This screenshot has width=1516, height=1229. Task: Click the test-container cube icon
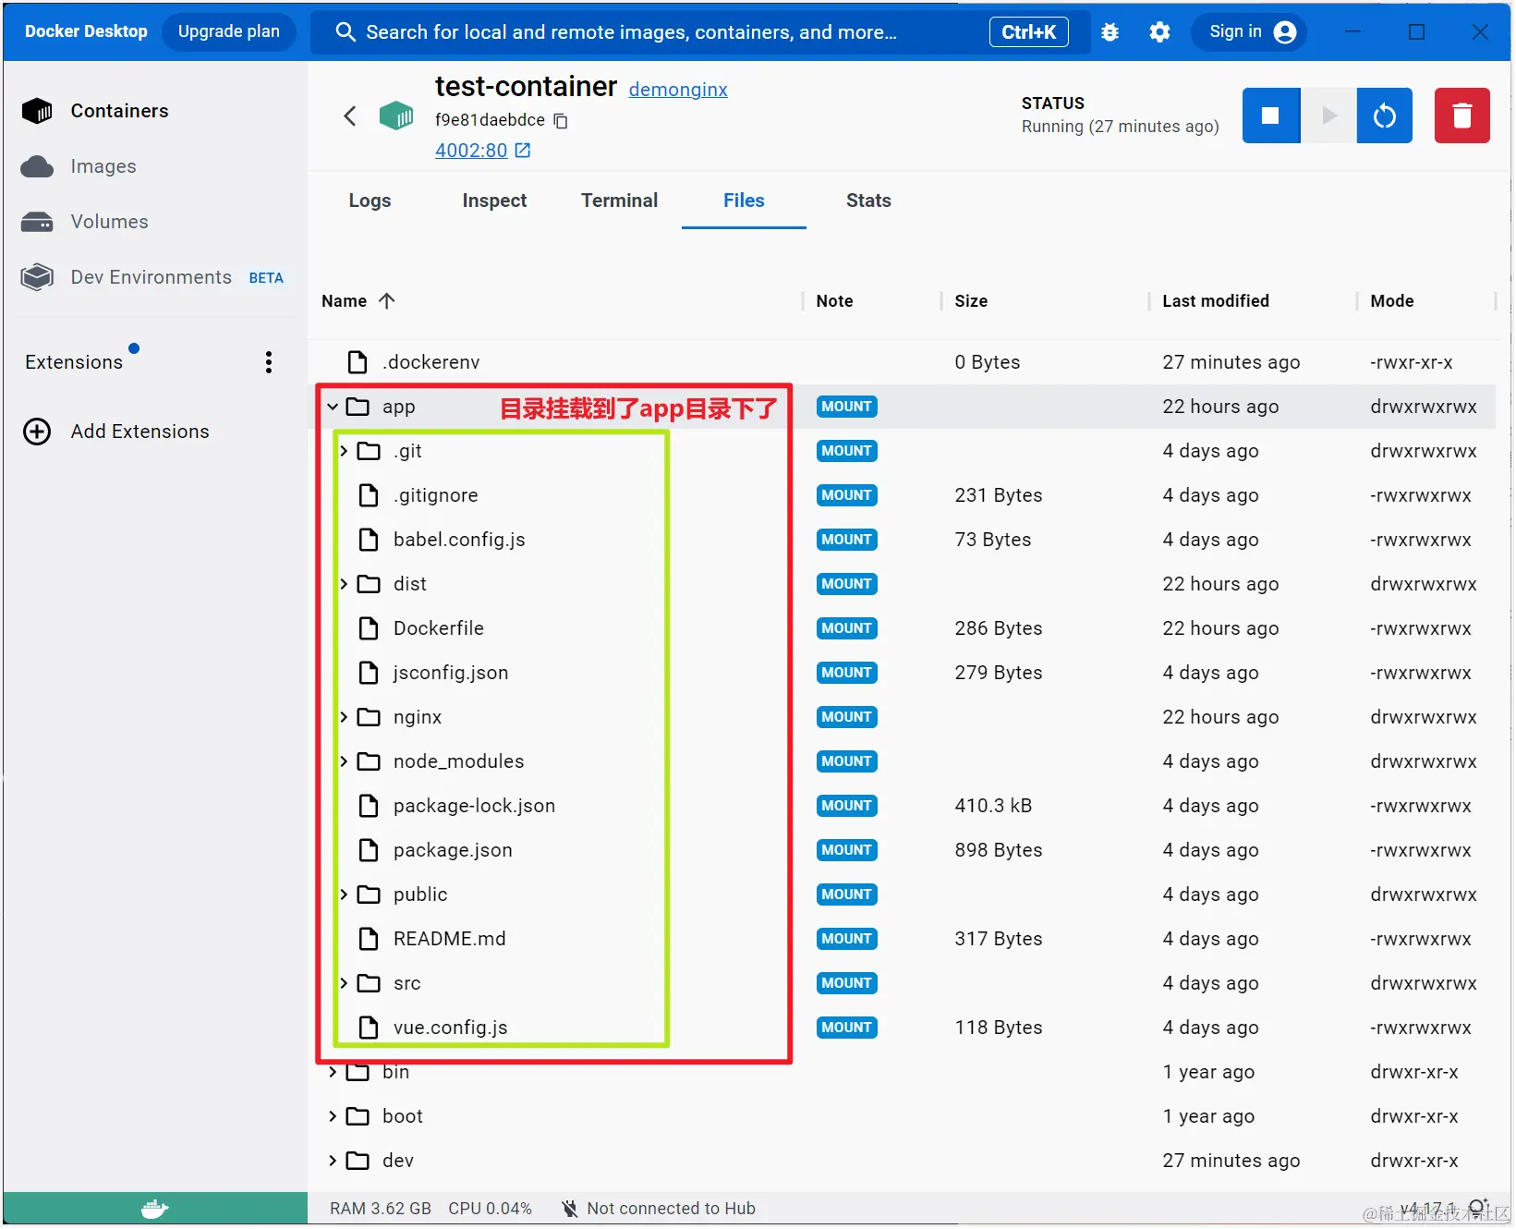(396, 116)
